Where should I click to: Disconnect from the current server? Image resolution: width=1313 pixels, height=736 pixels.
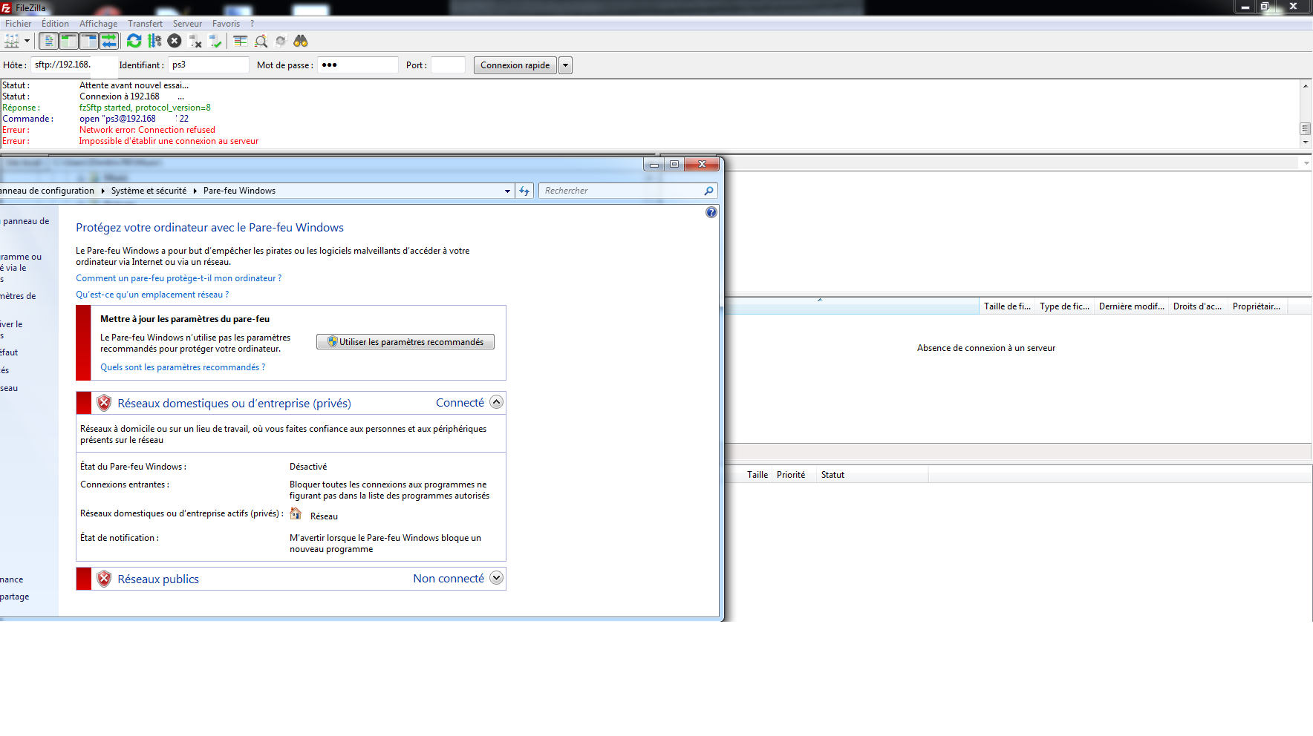(195, 41)
